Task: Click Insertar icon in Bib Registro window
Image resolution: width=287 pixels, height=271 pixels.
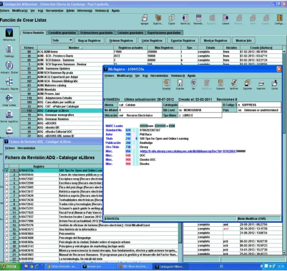Action: (x=167, y=85)
